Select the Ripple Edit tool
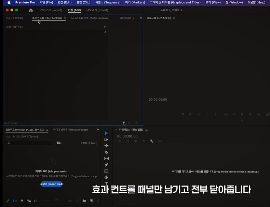The height and width of the screenshot is (207, 270). click(x=106, y=146)
